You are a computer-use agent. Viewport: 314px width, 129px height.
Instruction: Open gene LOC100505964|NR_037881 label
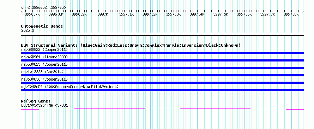44,105
